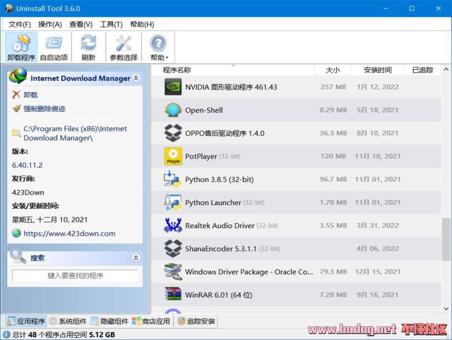
Task: Click the 追踪安装 button
Action: tap(197, 321)
